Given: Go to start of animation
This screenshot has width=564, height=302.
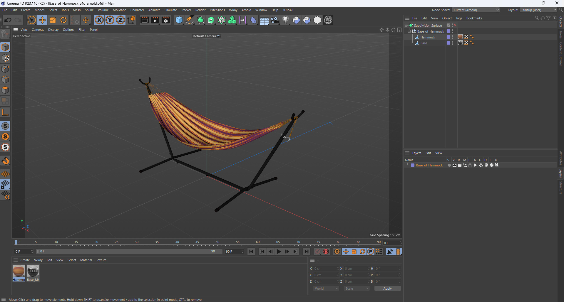Looking at the screenshot, I should (251, 252).
